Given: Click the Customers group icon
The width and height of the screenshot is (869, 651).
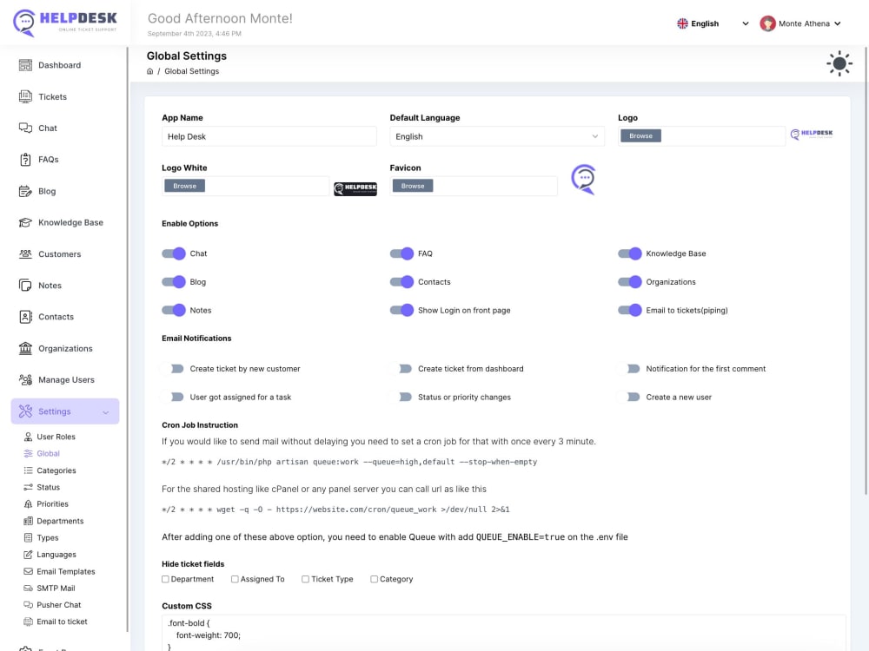Looking at the screenshot, I should (25, 254).
